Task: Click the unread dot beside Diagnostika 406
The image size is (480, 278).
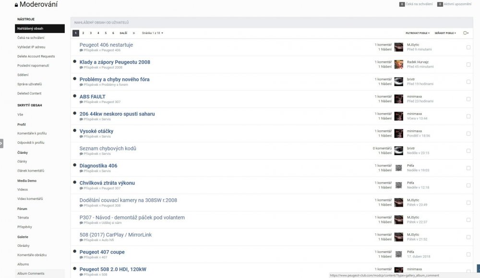Action: tap(74, 165)
